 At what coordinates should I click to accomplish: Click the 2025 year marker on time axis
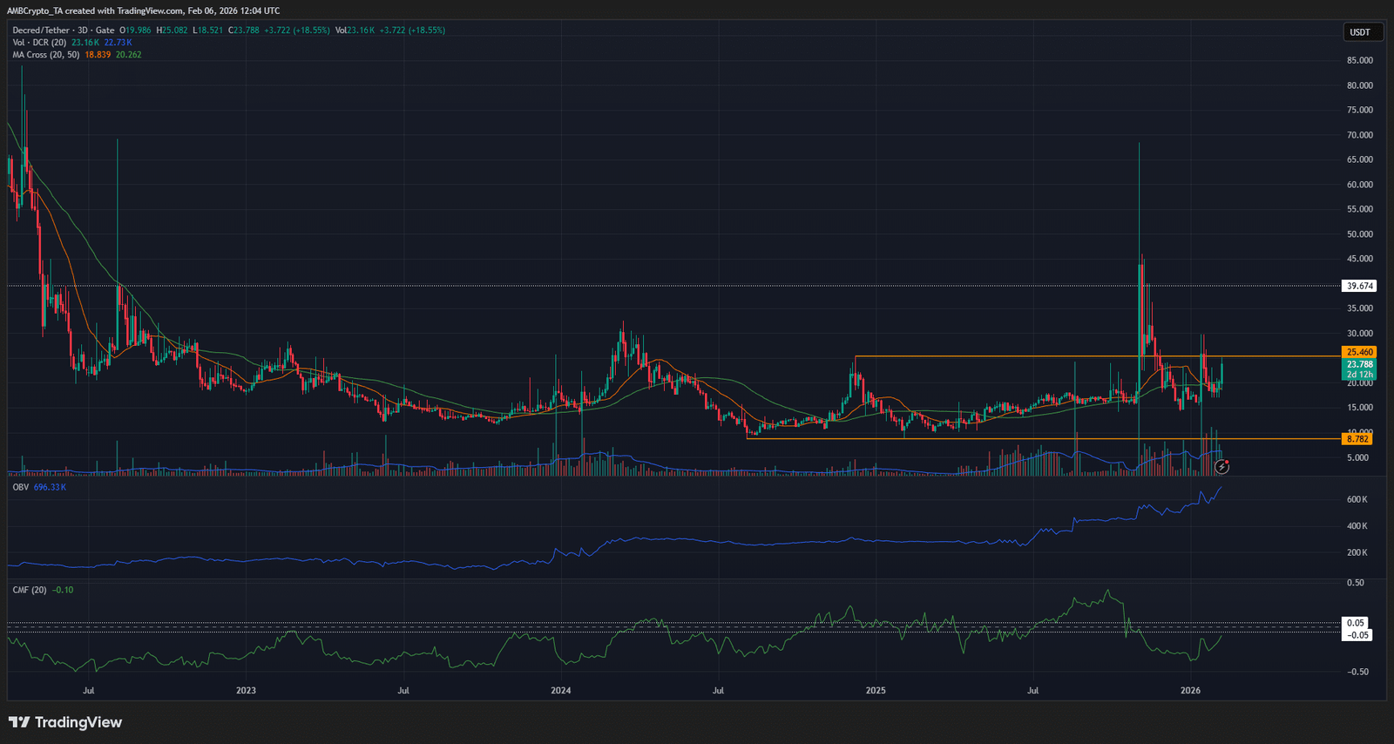[x=876, y=691]
